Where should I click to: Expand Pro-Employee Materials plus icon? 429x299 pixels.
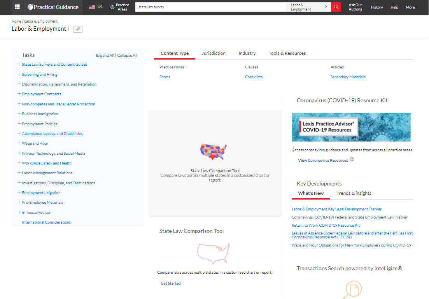pos(19,202)
